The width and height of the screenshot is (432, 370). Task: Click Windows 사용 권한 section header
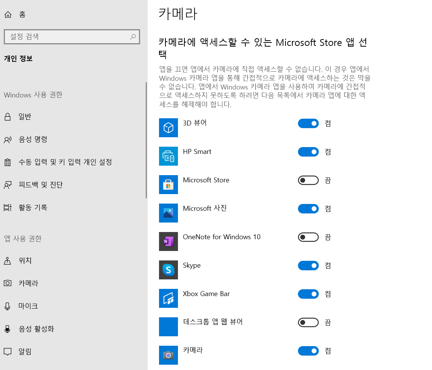[x=33, y=95]
